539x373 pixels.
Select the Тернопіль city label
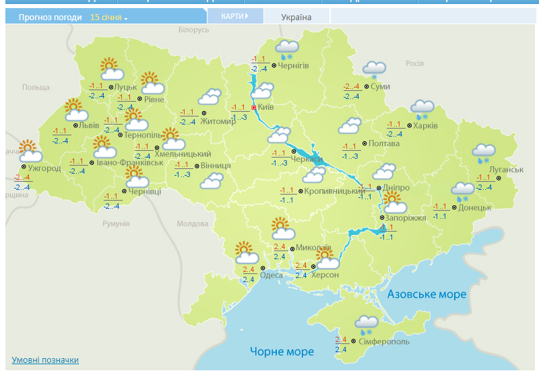[143, 135]
